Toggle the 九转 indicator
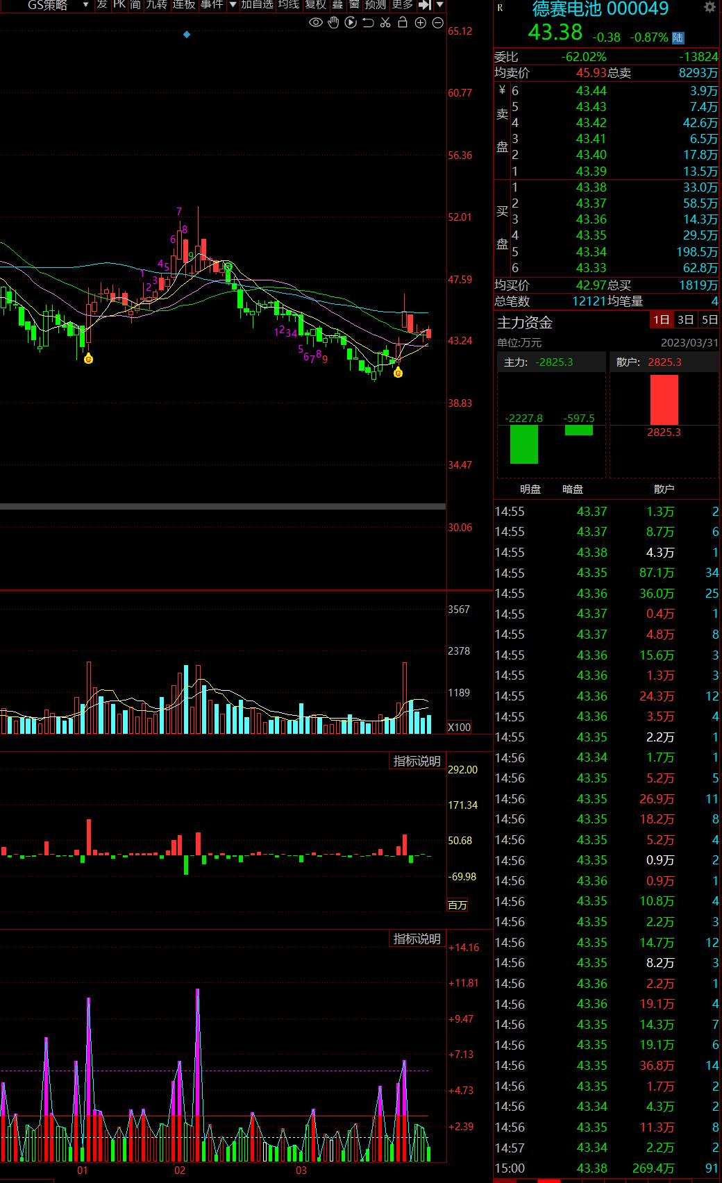The height and width of the screenshot is (1183, 722). click(x=156, y=5)
